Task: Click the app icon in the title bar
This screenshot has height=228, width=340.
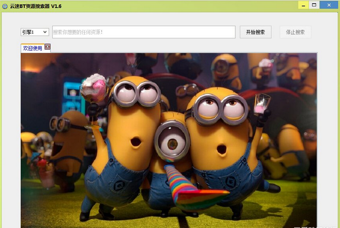Action: 5,6
